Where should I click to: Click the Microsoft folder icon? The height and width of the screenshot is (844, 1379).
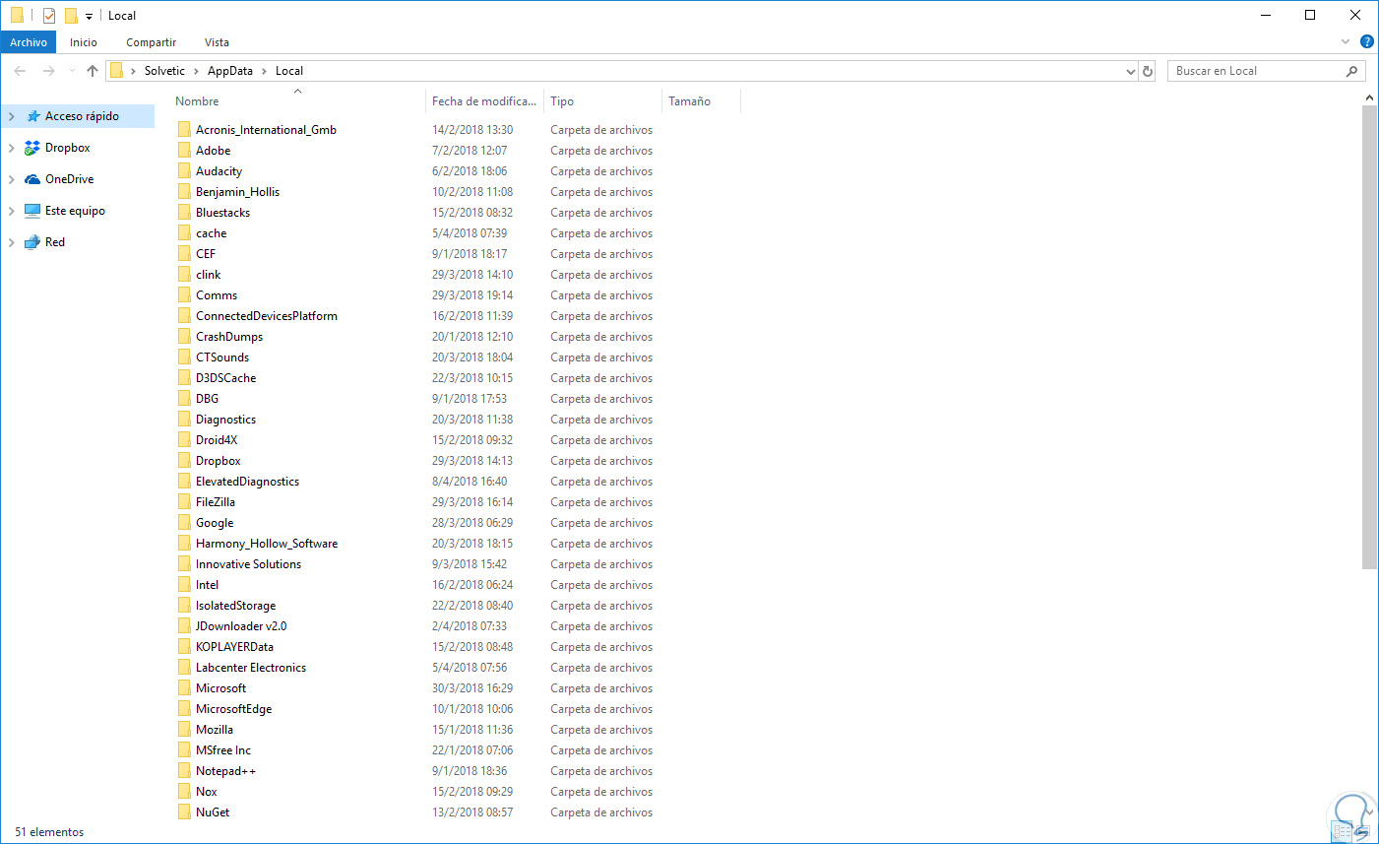pos(184,688)
